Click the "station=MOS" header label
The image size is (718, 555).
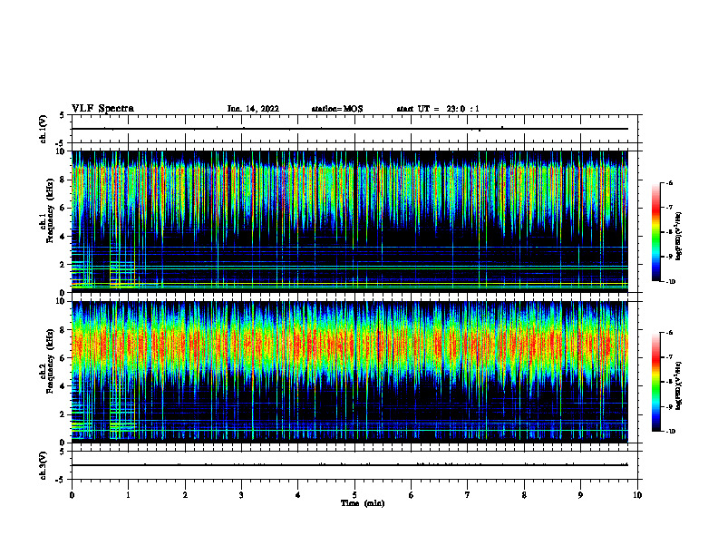point(337,109)
